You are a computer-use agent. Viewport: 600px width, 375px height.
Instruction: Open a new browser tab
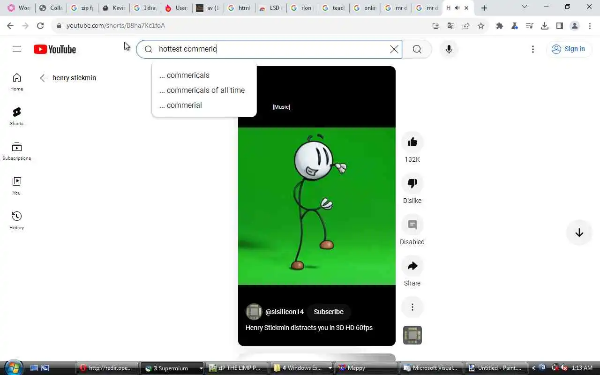click(484, 8)
